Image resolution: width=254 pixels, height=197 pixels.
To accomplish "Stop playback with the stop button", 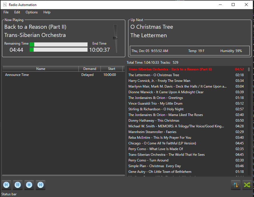I will pyautogui.click(x=29, y=185).
